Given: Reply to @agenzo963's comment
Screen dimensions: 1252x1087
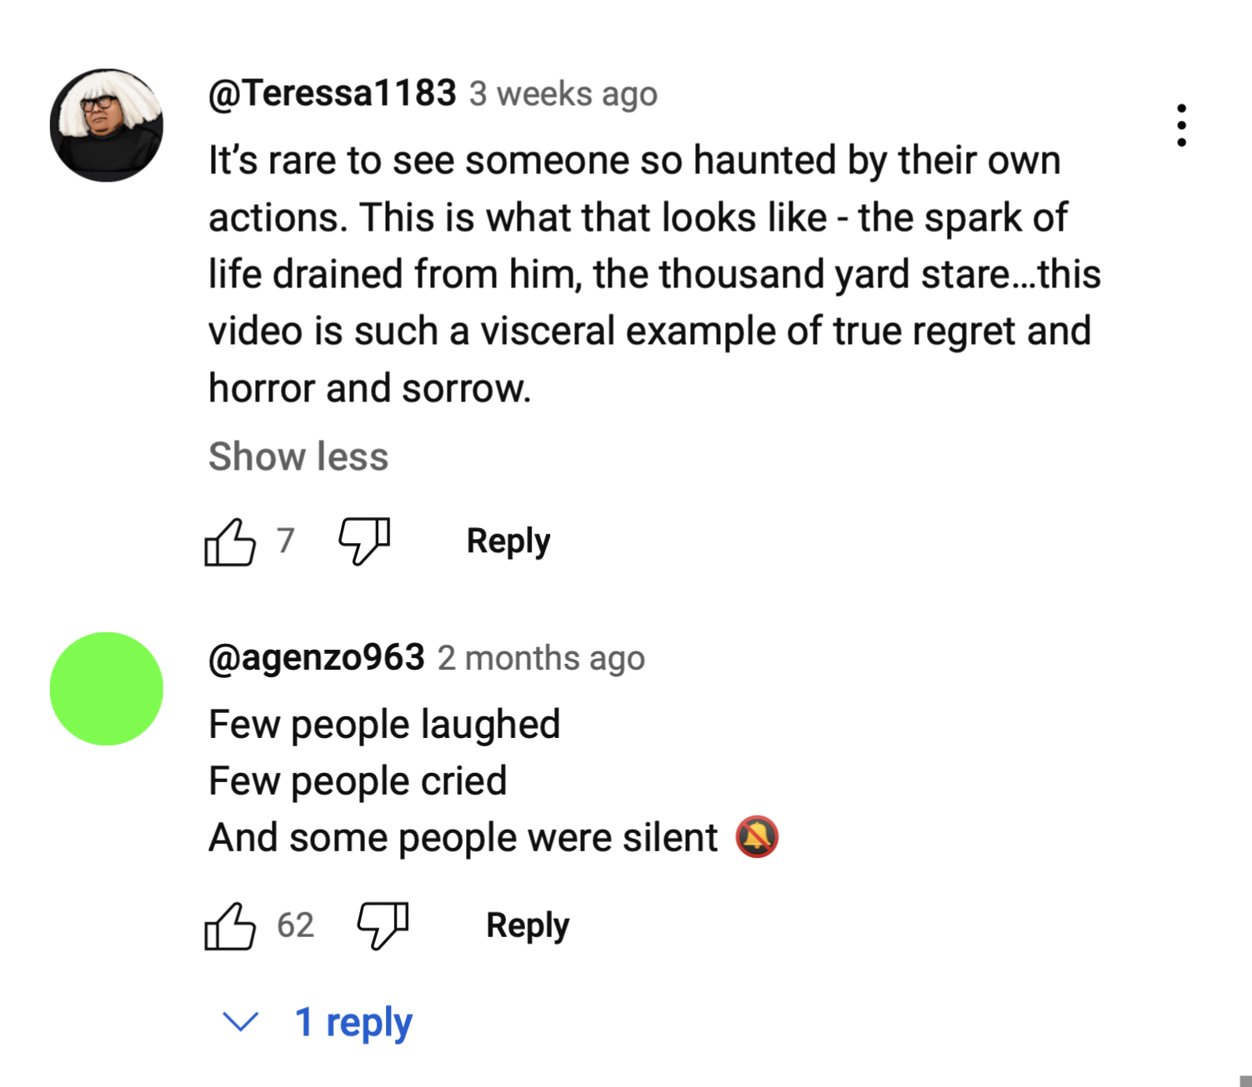Looking at the screenshot, I should [x=528, y=925].
